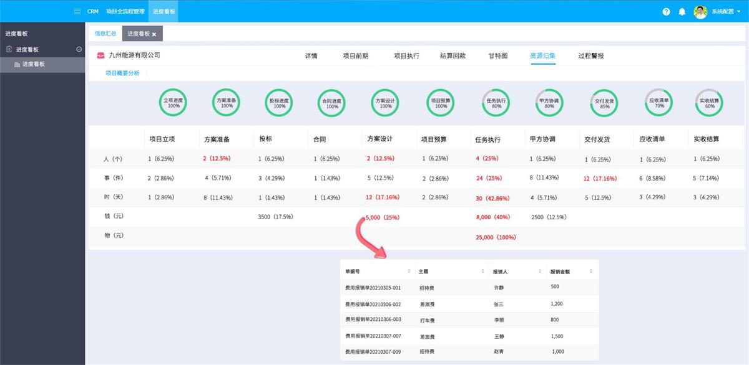This screenshot has height=365, width=749.
Task: Click the 实收结算 60% progress ring
Action: (709, 103)
